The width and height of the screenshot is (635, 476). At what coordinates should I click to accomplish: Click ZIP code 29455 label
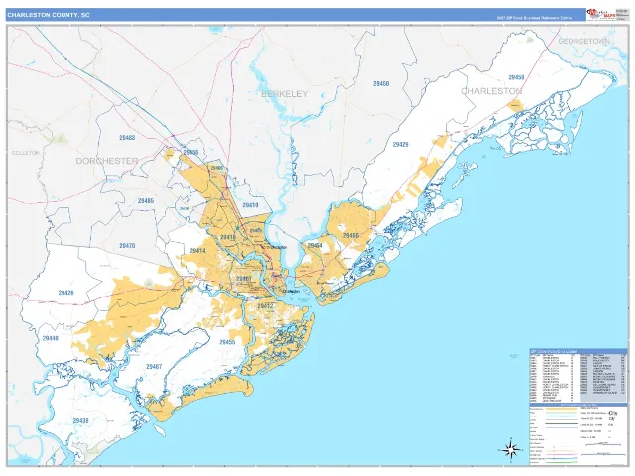[x=227, y=342]
